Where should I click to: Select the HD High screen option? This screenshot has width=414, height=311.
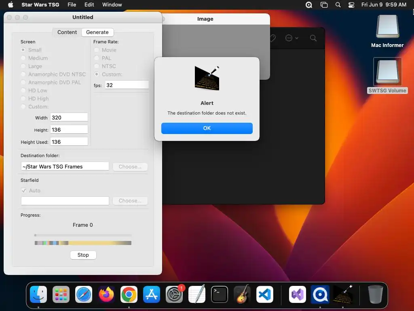(x=23, y=99)
